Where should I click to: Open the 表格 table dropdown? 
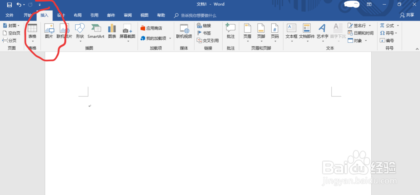(x=32, y=33)
